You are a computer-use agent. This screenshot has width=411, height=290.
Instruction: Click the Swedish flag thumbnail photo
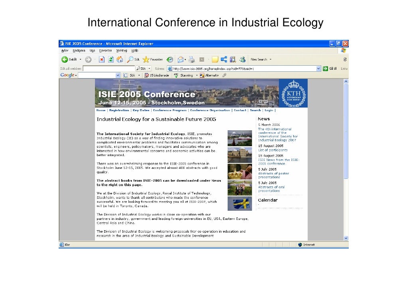tap(239, 204)
